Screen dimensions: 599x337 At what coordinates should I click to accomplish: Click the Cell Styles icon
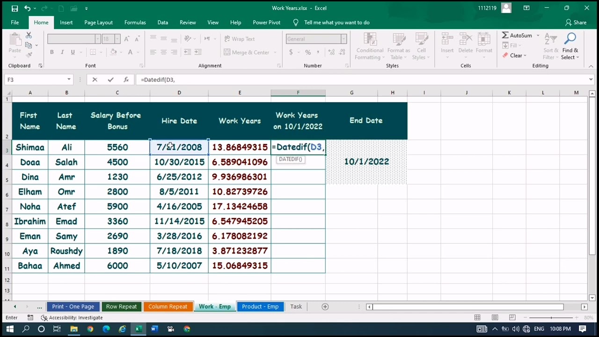(421, 47)
